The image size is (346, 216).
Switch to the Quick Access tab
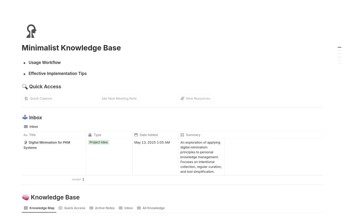72,208
